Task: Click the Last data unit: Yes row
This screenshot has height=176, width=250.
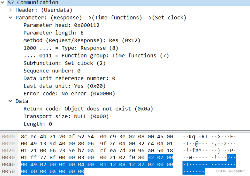Action: tap(64, 86)
